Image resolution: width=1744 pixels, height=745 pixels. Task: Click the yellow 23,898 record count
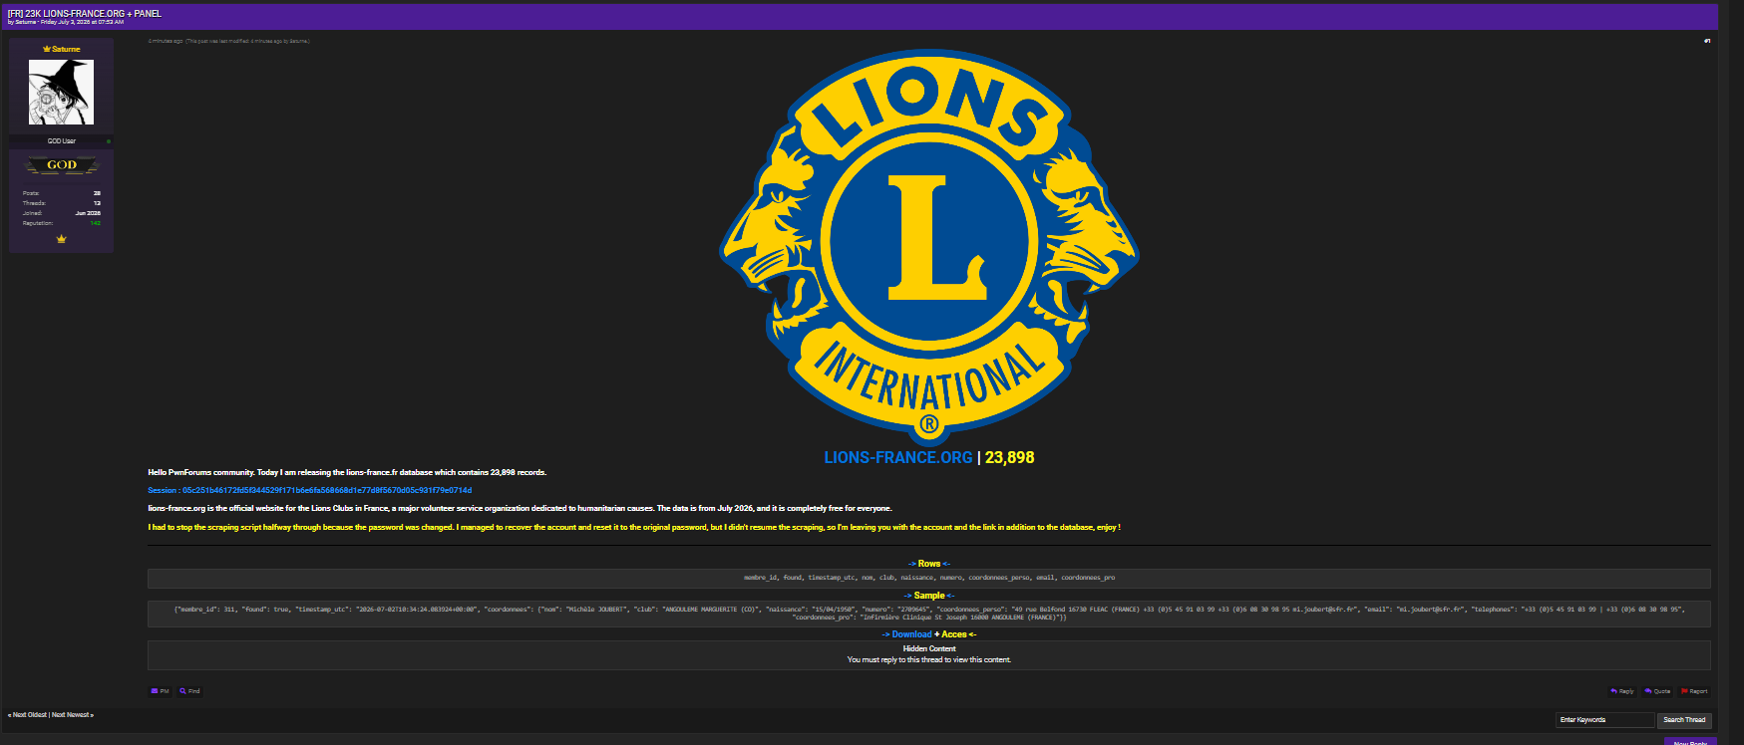click(x=1009, y=457)
